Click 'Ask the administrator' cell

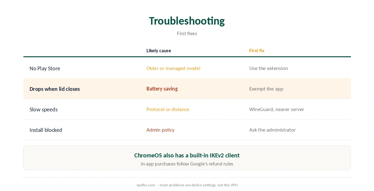[x=272, y=130]
